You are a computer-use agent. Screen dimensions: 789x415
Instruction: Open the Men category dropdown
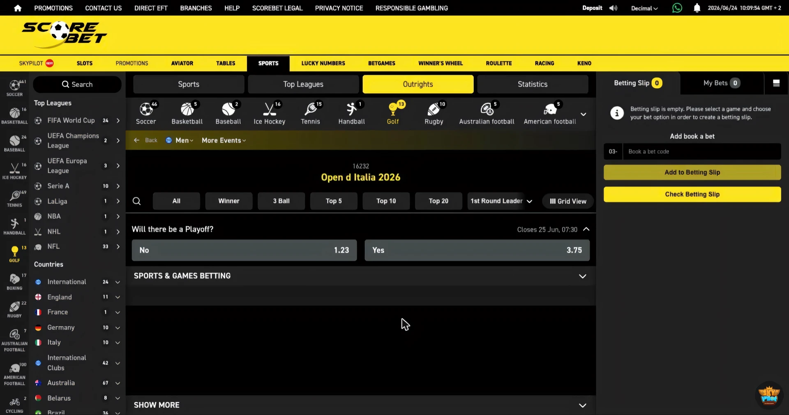pyautogui.click(x=180, y=140)
